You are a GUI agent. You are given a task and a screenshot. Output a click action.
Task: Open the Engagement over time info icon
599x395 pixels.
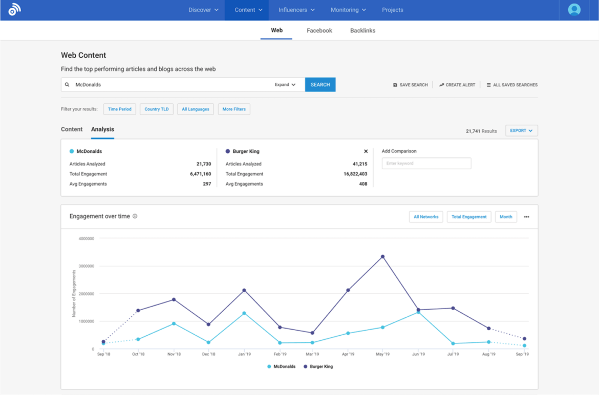tap(135, 216)
